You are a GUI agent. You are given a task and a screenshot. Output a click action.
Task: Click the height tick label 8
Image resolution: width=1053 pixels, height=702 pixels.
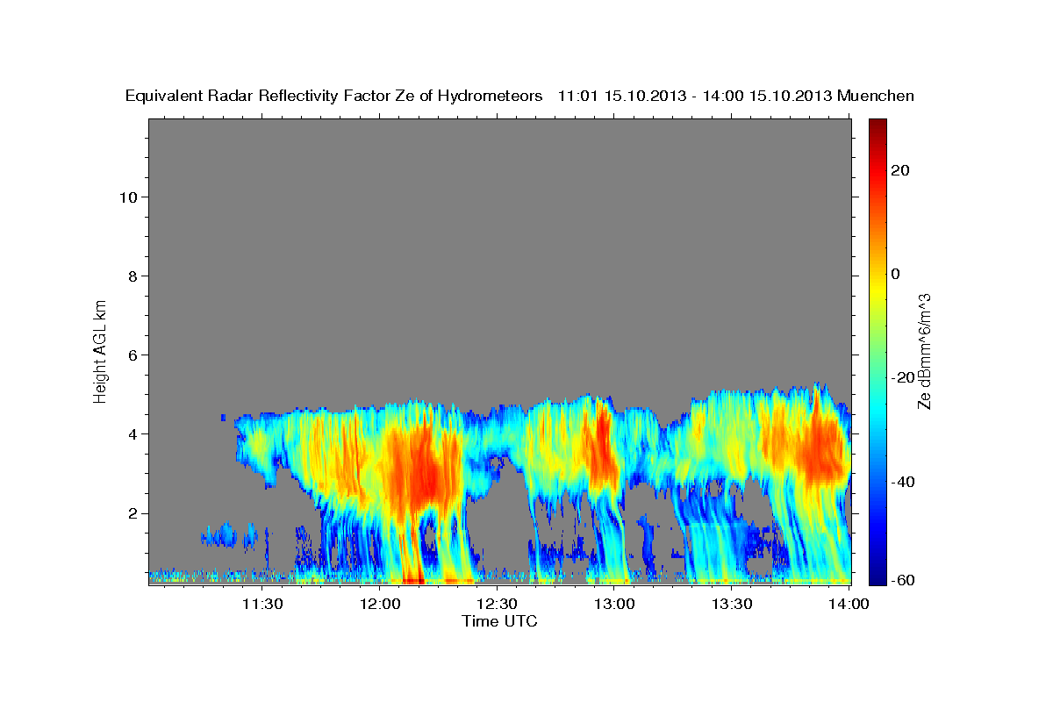pyautogui.click(x=133, y=276)
